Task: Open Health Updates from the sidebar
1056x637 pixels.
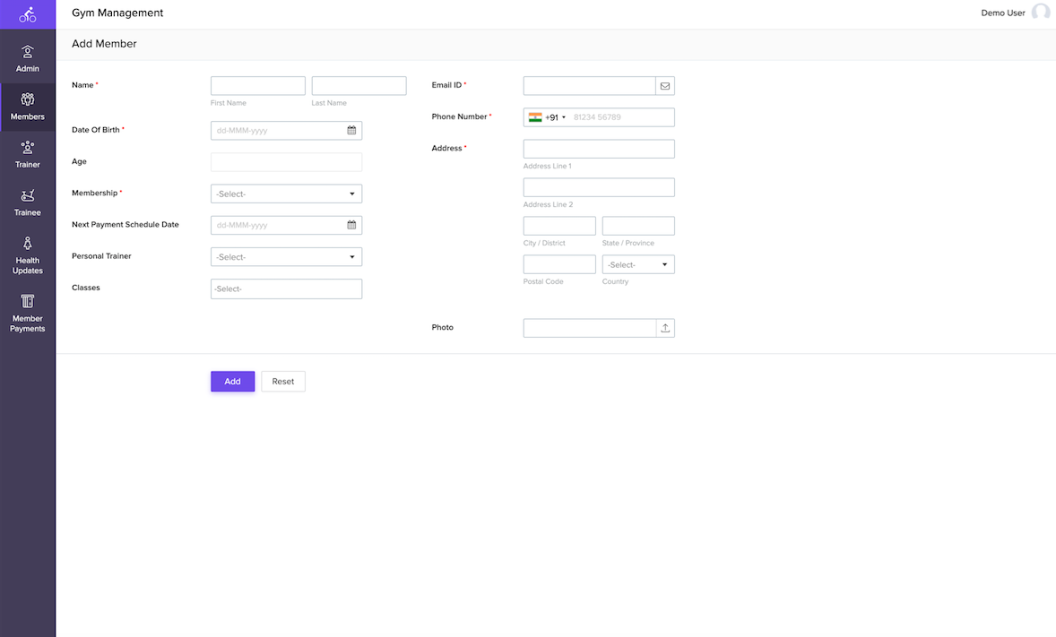Action: point(28,255)
